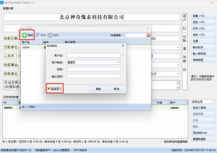Screen dimensions: 217x153
Task: Click the green plus 添加 icon in user management
Action: (x=24, y=35)
